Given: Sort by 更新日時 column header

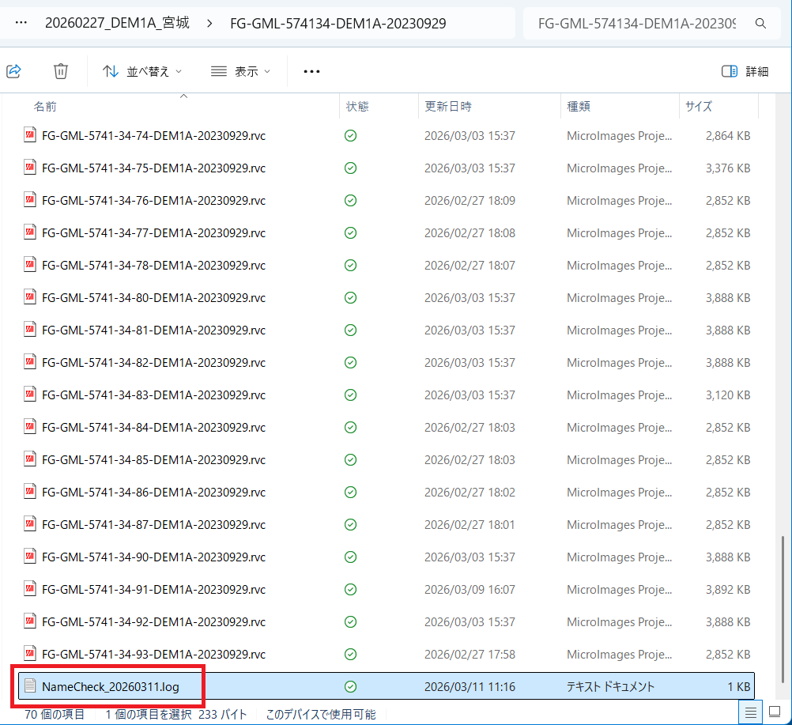Looking at the screenshot, I should click(x=448, y=106).
